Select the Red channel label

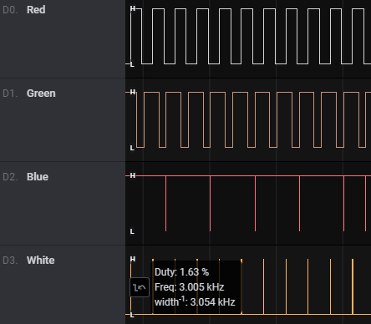(36, 10)
